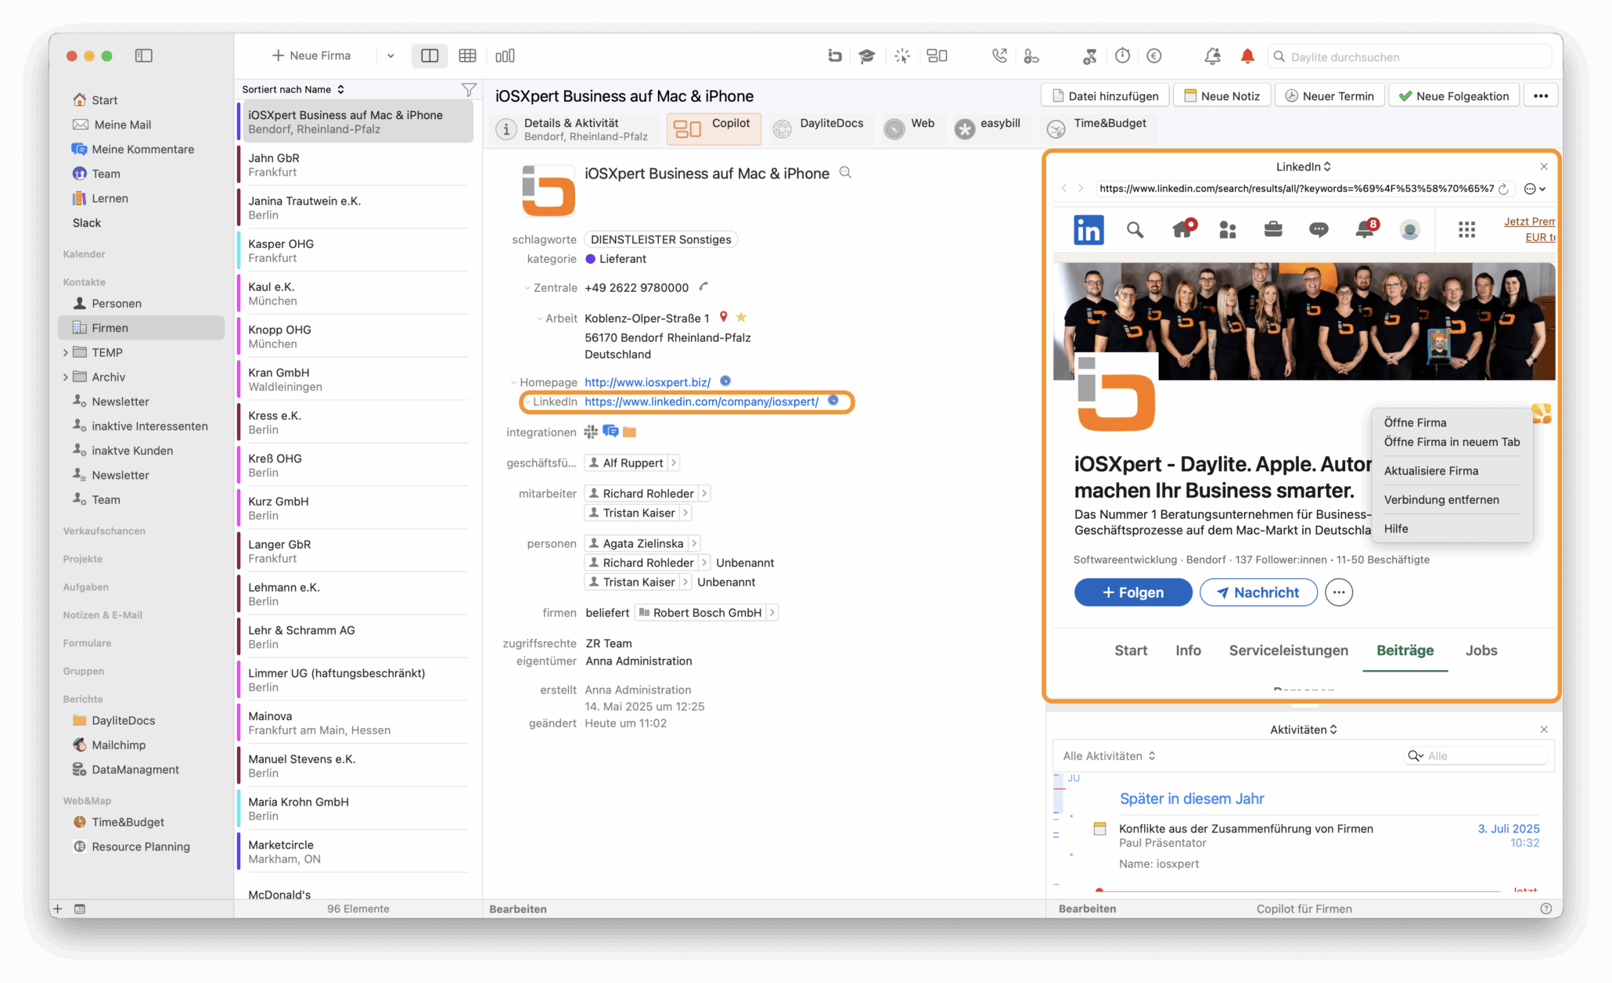This screenshot has width=1612, height=983.
Task: Click the Copilot panels toolbar icon
Action: pos(937,56)
